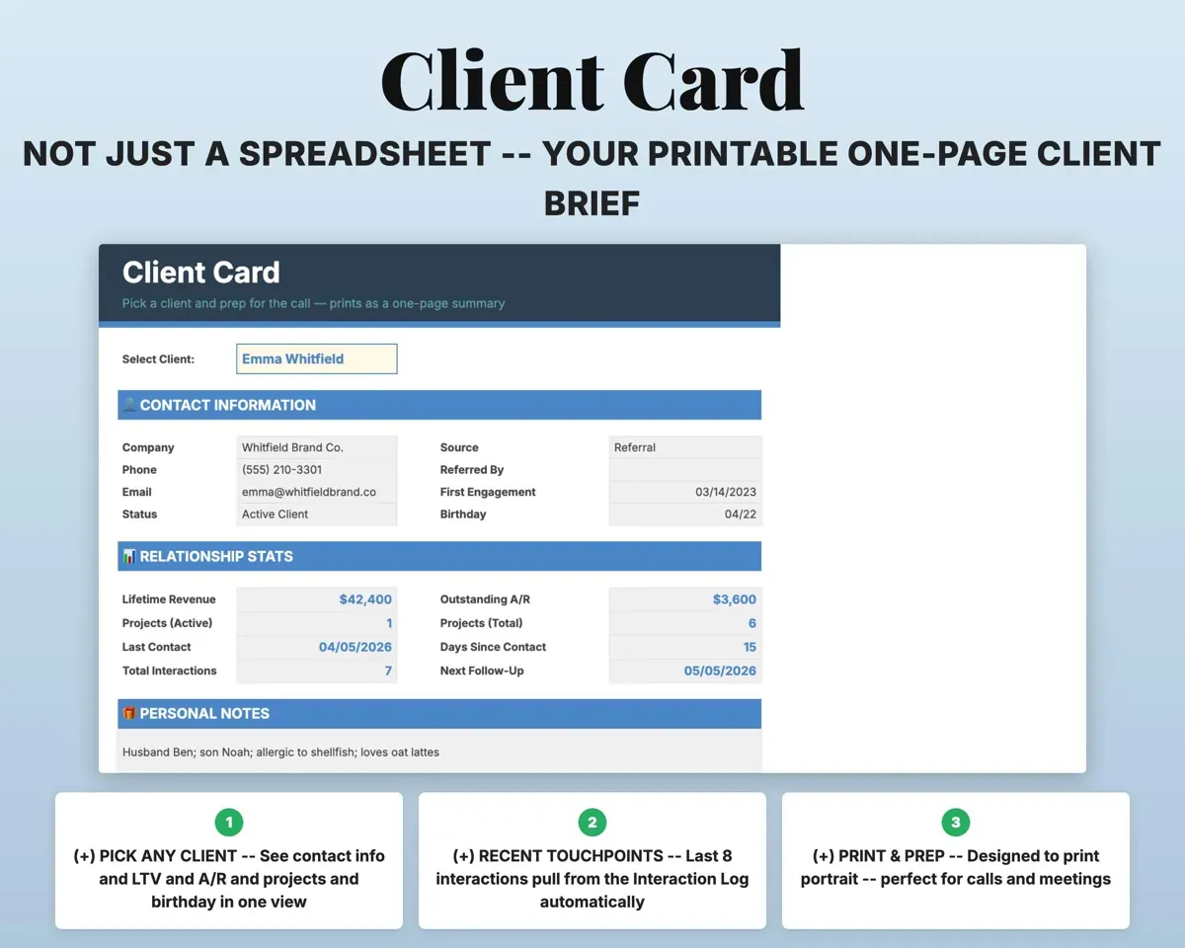Select the Status cell 'Active Client'
Image resolution: width=1185 pixels, height=948 pixels.
[317, 514]
